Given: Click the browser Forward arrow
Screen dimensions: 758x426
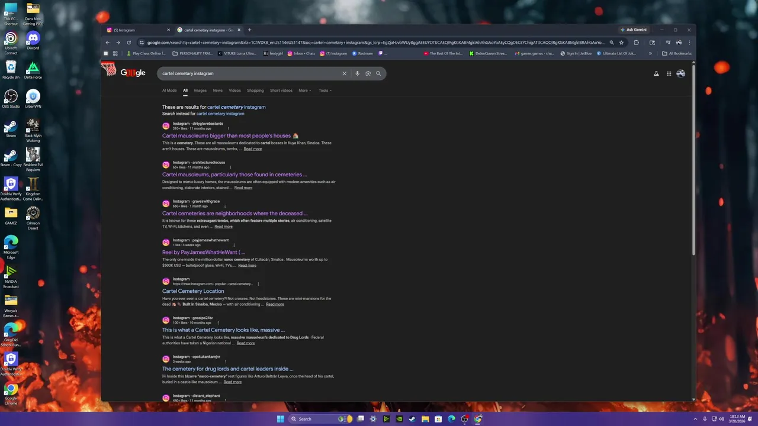Looking at the screenshot, I should 118,43.
